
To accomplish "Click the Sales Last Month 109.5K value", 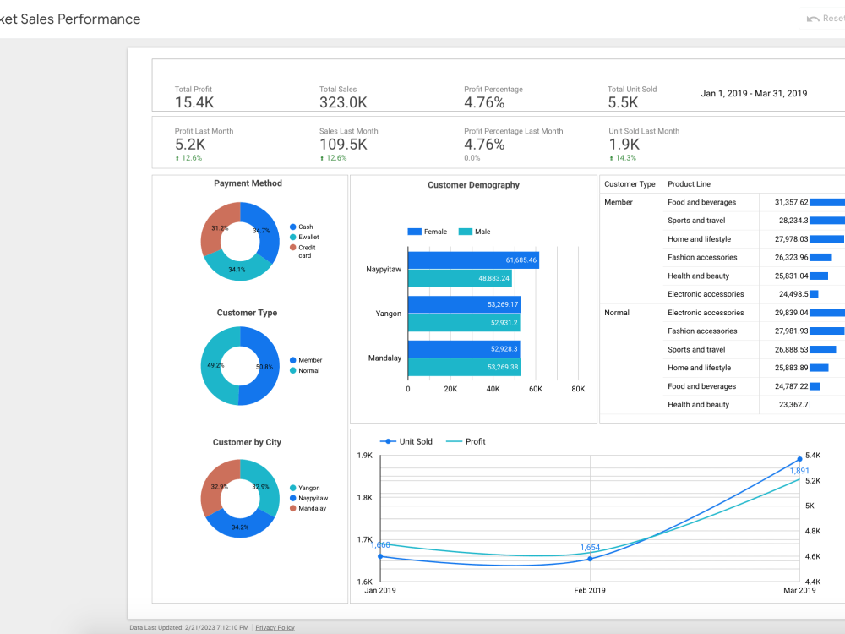I will point(343,145).
